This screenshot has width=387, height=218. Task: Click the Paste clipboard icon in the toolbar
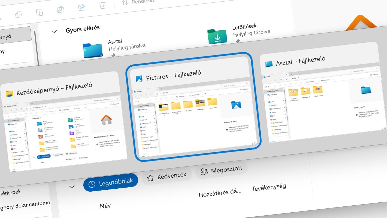tap(40, 12)
